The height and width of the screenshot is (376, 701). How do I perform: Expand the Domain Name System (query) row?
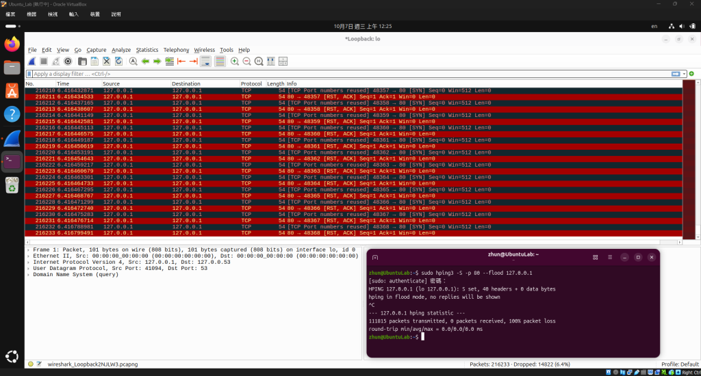click(29, 275)
